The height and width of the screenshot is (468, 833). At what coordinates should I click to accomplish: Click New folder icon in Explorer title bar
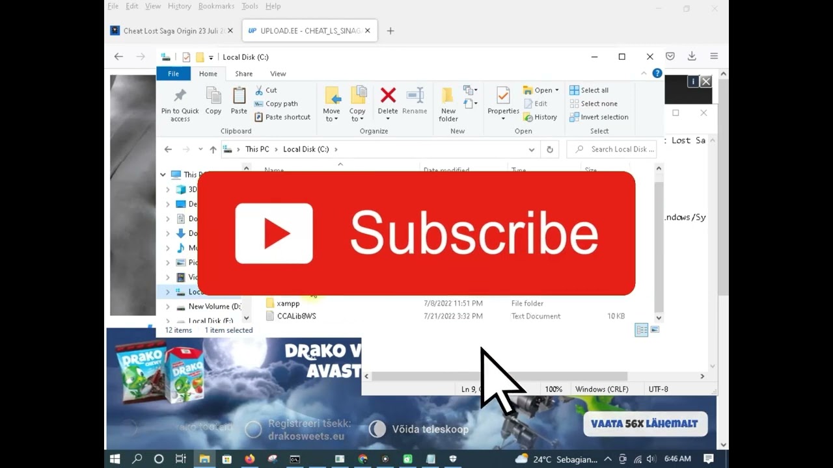[200, 57]
